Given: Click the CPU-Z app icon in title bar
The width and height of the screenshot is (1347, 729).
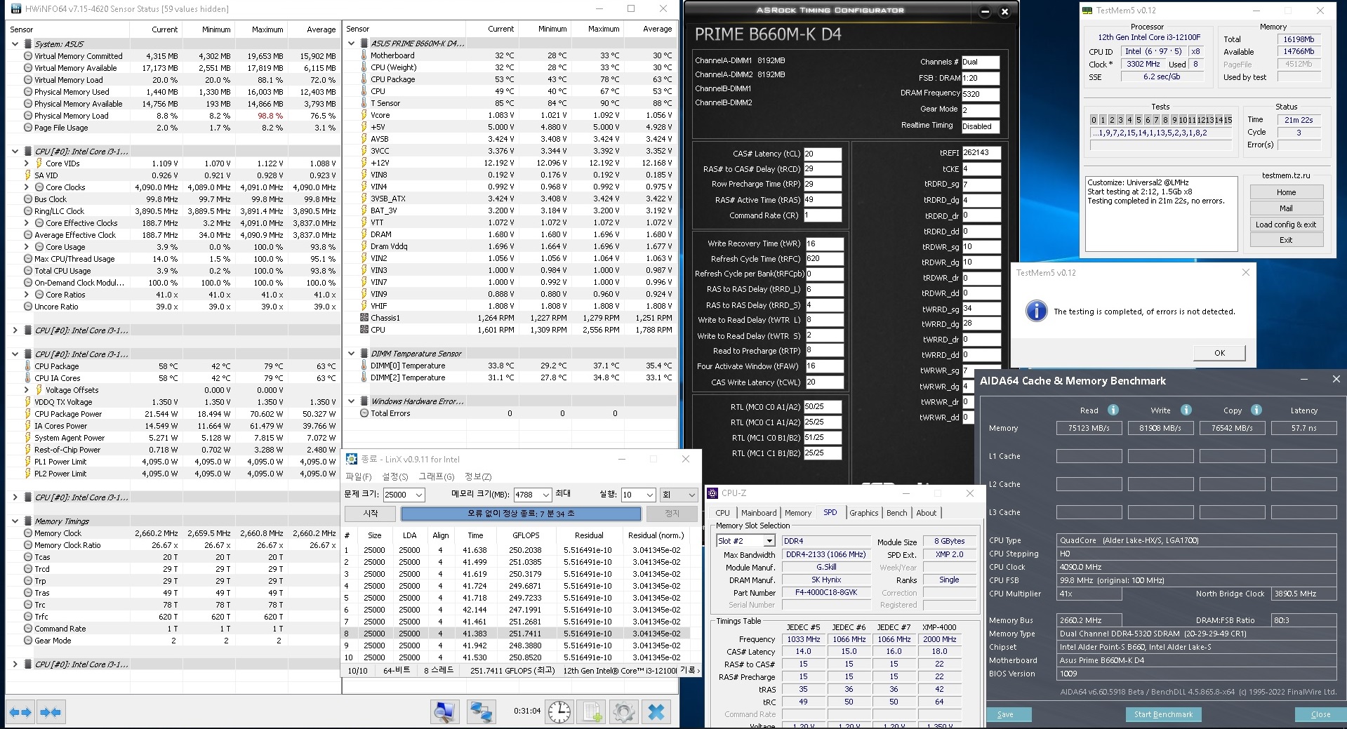Looking at the screenshot, I should click(712, 493).
